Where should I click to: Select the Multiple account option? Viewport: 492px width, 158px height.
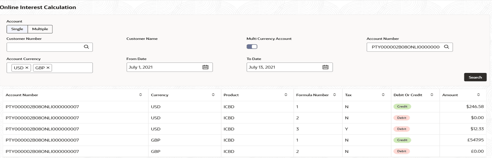click(x=40, y=29)
